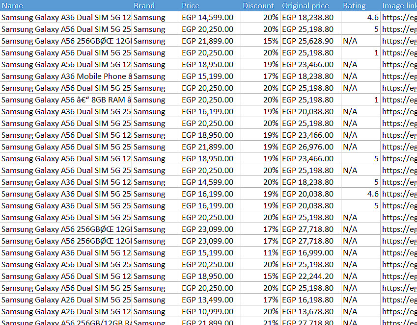The height and width of the screenshot is (325, 417).
Task: Select 15% discount in the EGP 18,950.00 row
Action: coord(261,276)
